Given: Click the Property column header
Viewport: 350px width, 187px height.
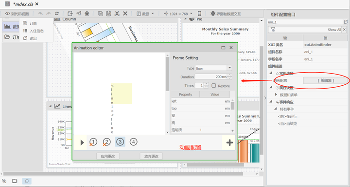Looking at the screenshot, I should [x=185, y=94].
